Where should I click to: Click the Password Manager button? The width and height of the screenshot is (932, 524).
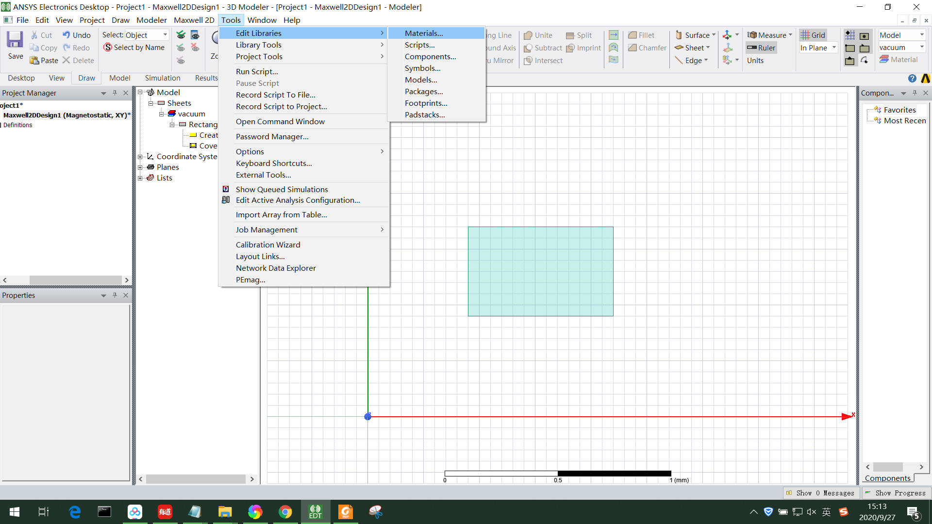pyautogui.click(x=272, y=136)
